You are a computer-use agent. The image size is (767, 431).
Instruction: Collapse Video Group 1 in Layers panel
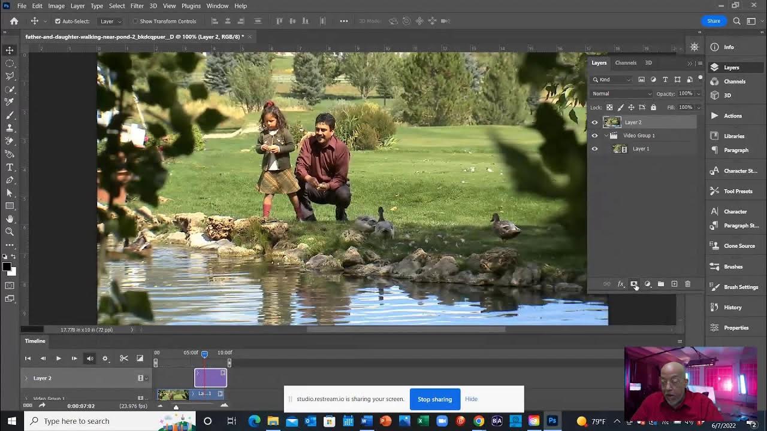coord(606,136)
